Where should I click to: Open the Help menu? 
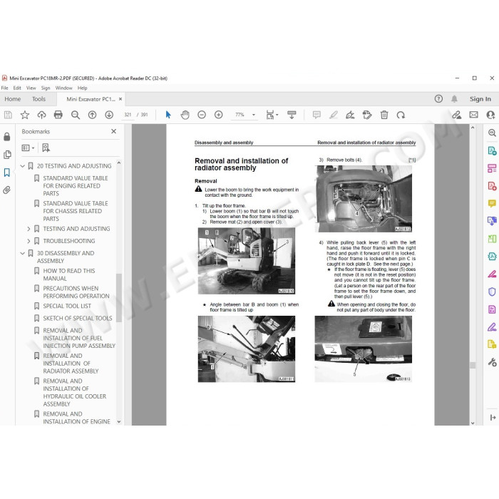click(82, 88)
